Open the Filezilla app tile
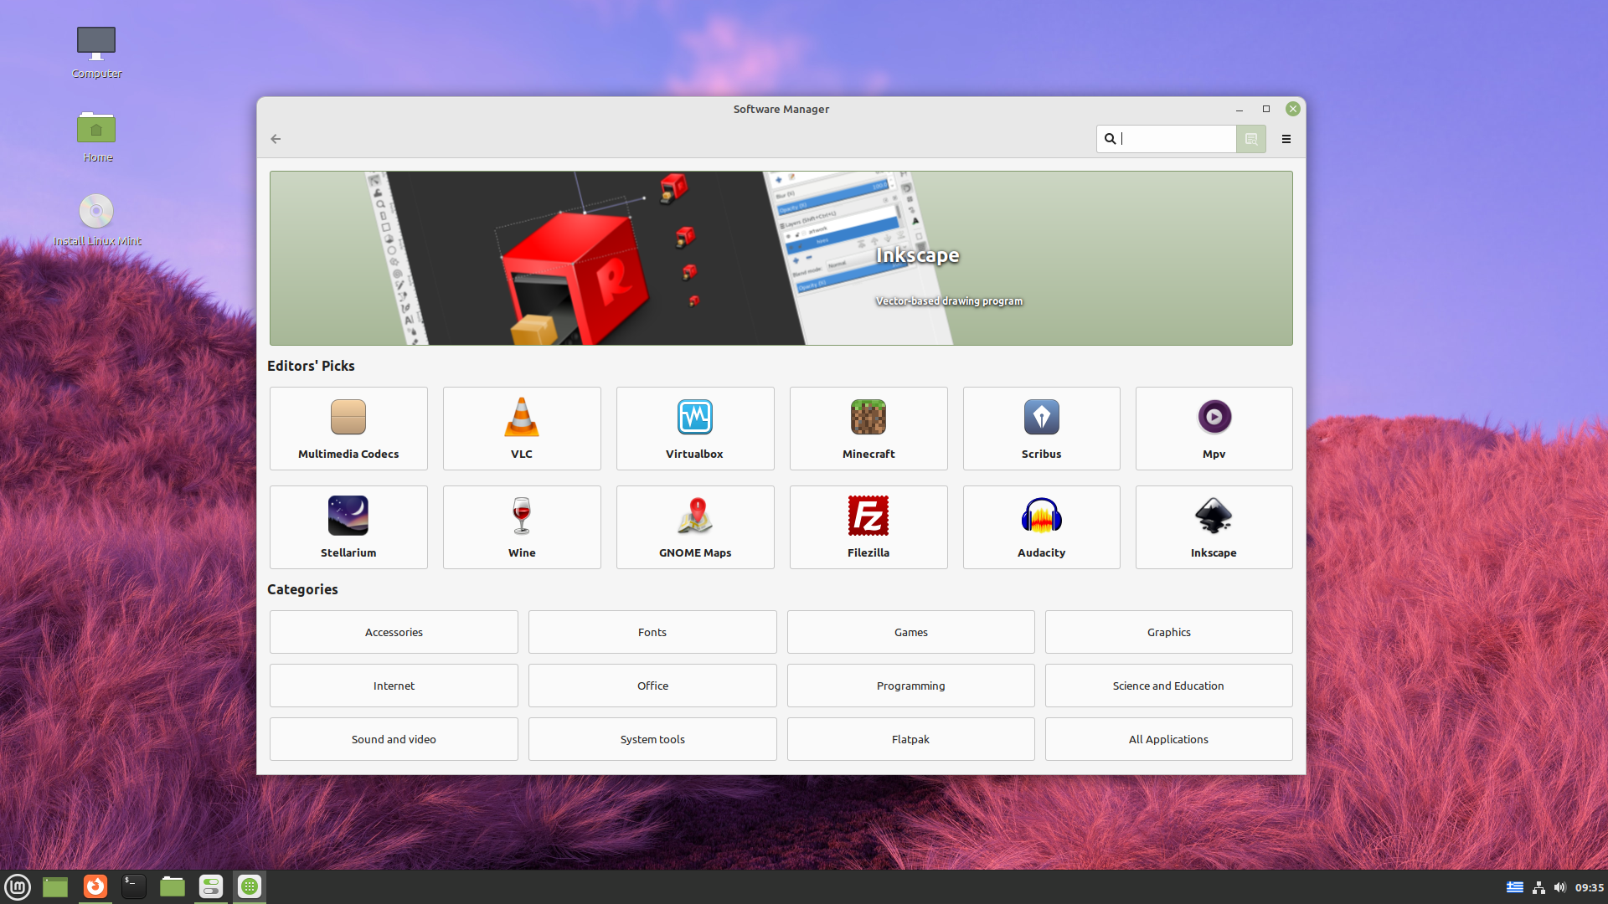This screenshot has height=904, width=1608. click(868, 526)
